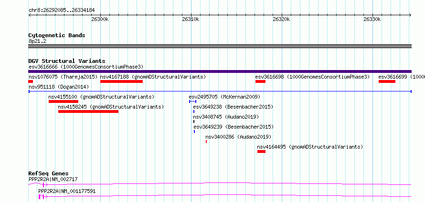Click esv3616666 variant label

(86, 67)
